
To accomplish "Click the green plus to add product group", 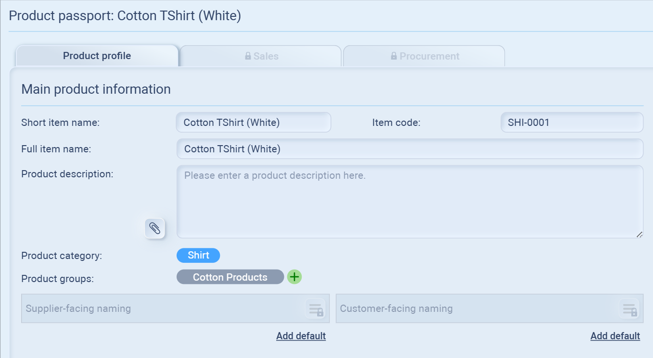I will pos(294,277).
